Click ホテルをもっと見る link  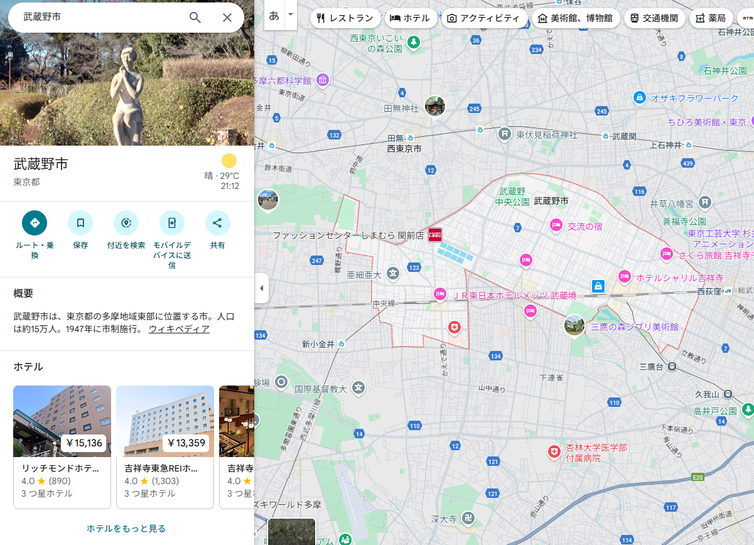[126, 528]
